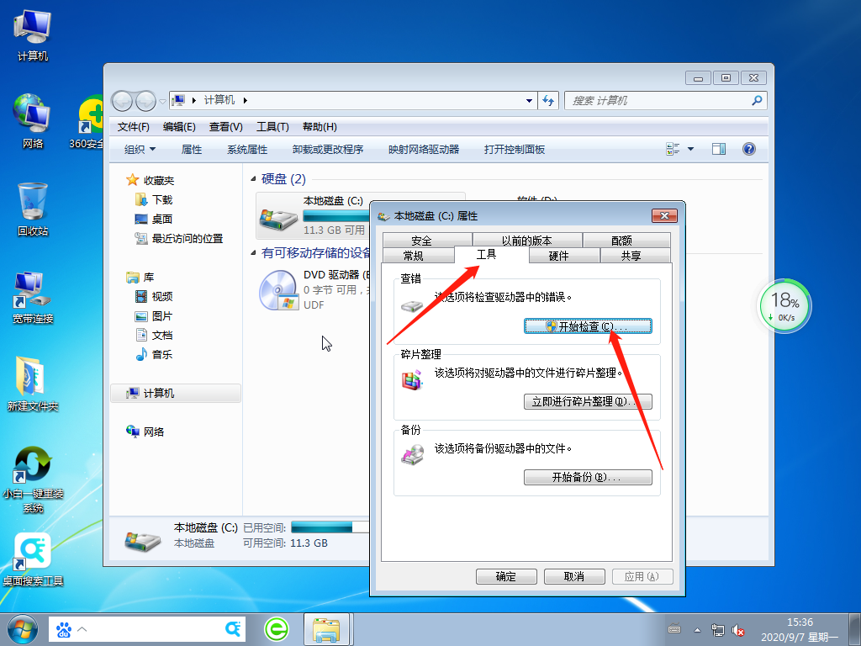861x646 pixels.
Task: Open the 计算机 desktop icon
Action: 33,33
